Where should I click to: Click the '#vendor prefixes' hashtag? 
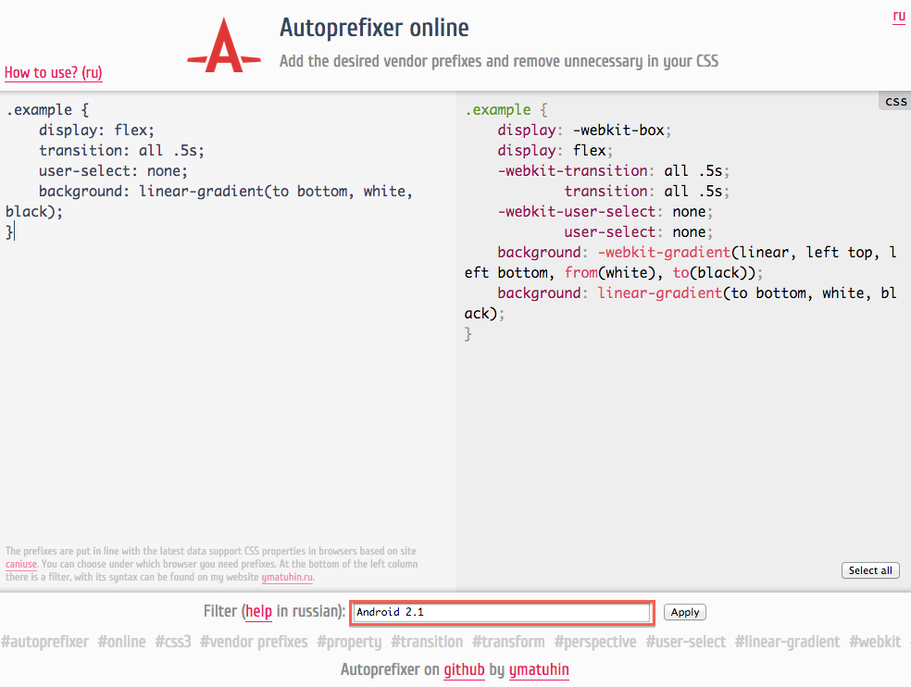254,642
